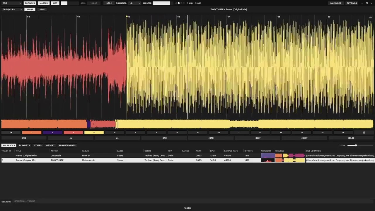Click the preview waveform of Suesa track

[290, 160]
